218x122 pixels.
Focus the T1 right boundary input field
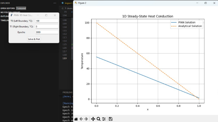click(x=47, y=27)
